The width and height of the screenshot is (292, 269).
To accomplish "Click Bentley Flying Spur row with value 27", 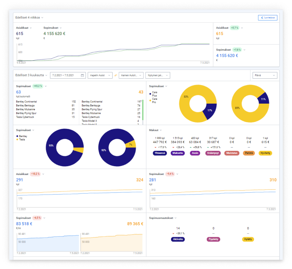I will [111, 109].
